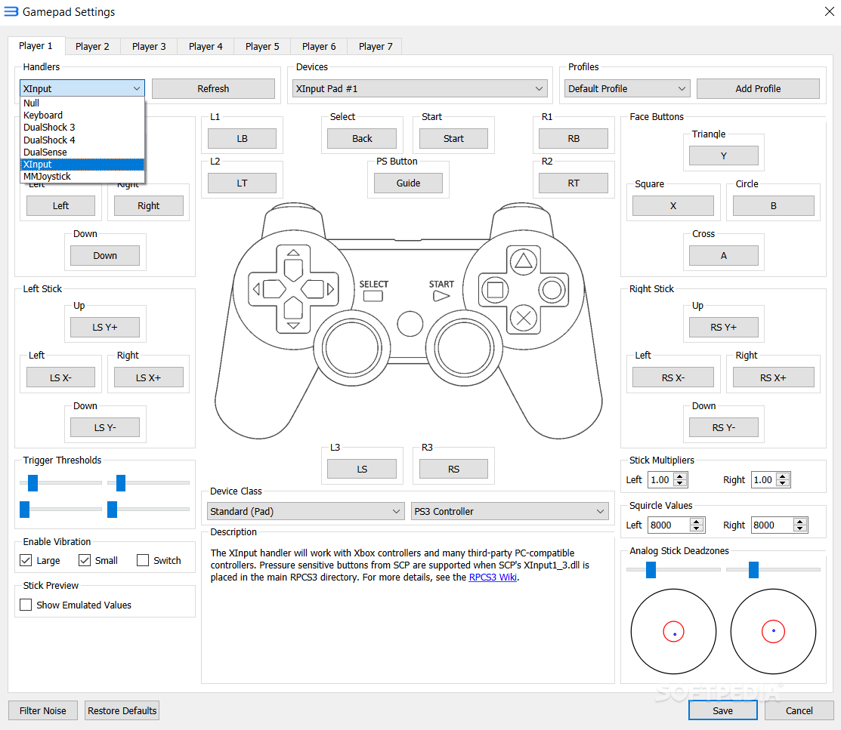The width and height of the screenshot is (841, 730).
Task: Remap right stick RS X+ button
Action: point(774,377)
